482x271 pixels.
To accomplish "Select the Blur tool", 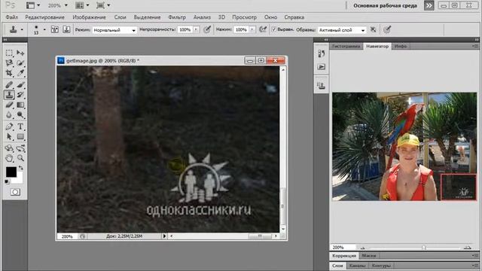I will coord(9,115).
